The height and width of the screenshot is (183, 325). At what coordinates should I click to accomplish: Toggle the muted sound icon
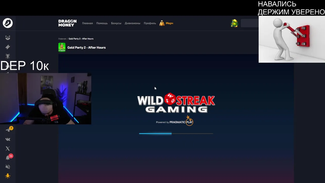click(x=8, y=167)
